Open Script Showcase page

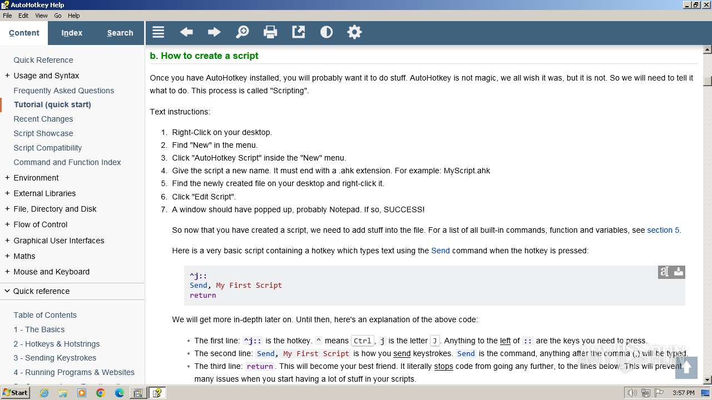pos(43,133)
